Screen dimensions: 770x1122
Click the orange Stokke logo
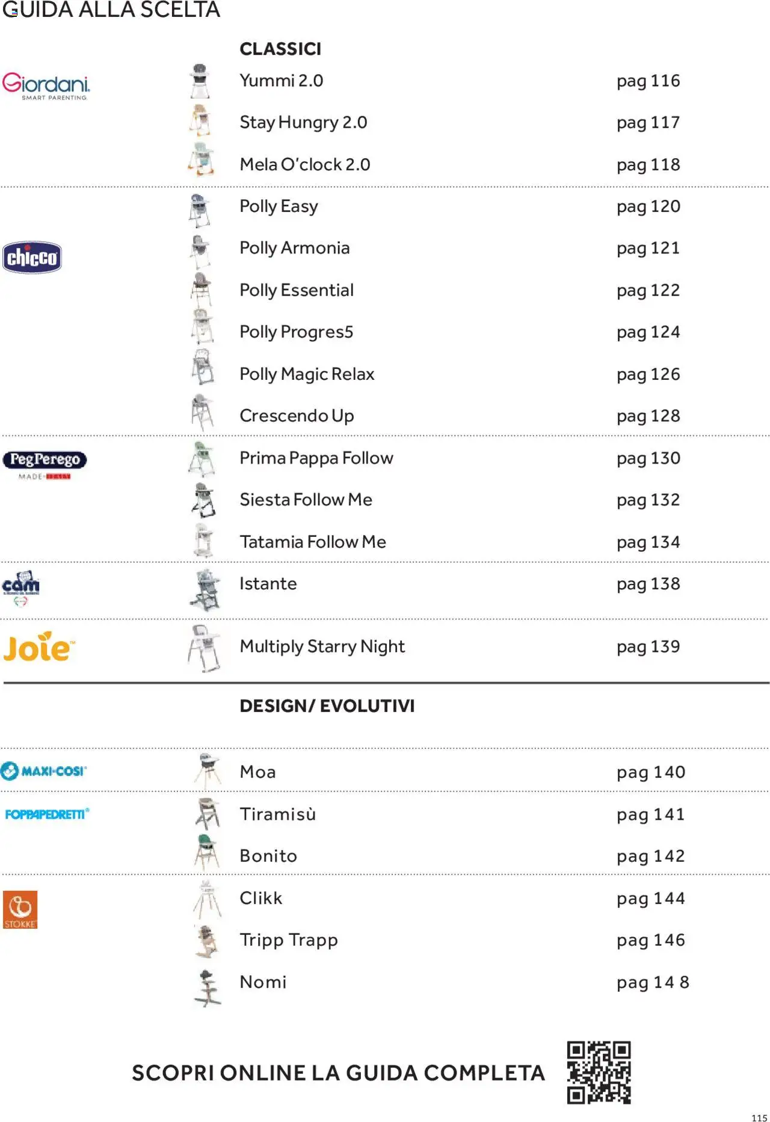coord(20,909)
